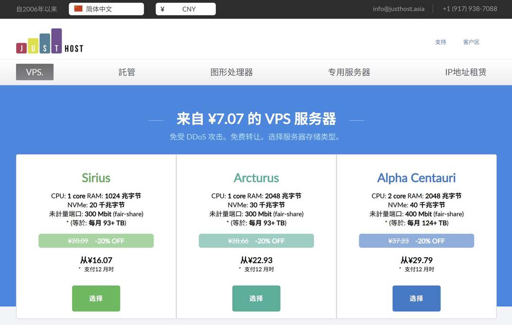
Task: Click the 支持 link
Action: point(440,42)
